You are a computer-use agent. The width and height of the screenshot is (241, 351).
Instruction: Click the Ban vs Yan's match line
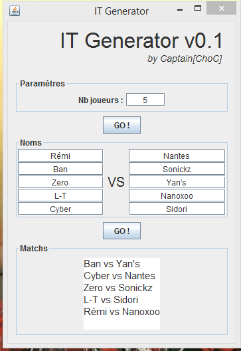[112, 264]
